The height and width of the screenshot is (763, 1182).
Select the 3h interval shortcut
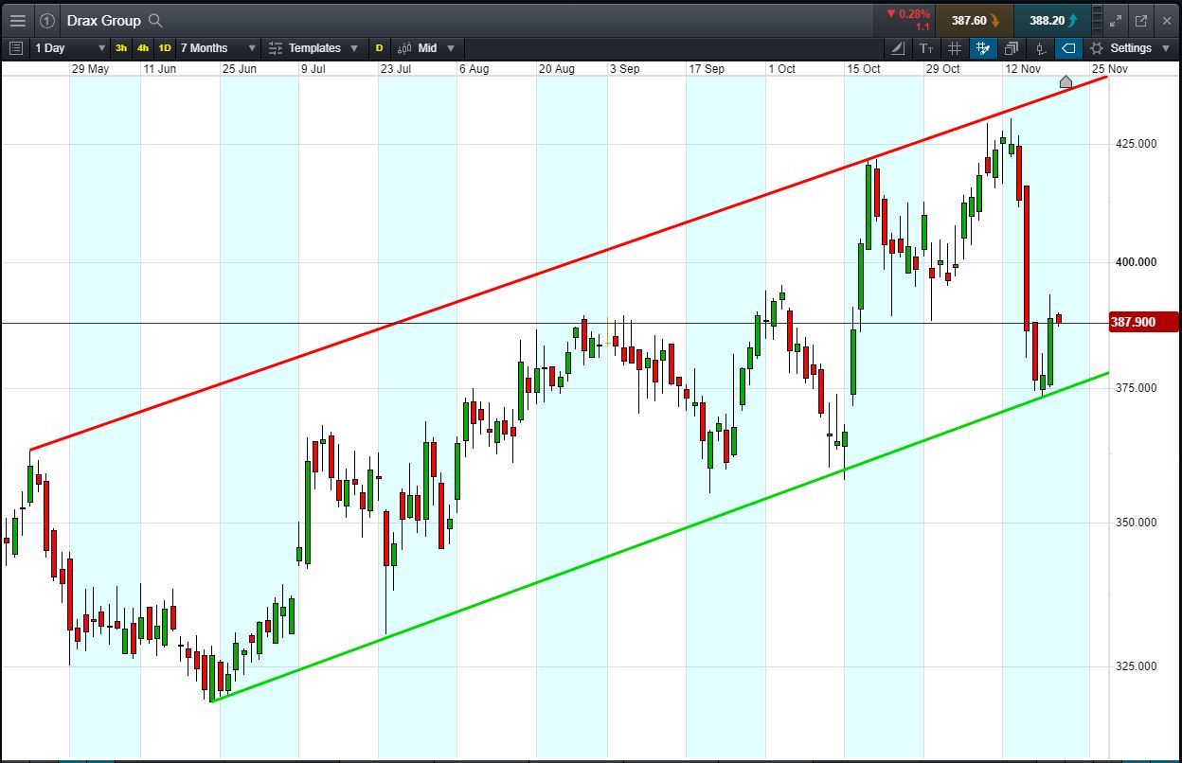click(x=121, y=47)
